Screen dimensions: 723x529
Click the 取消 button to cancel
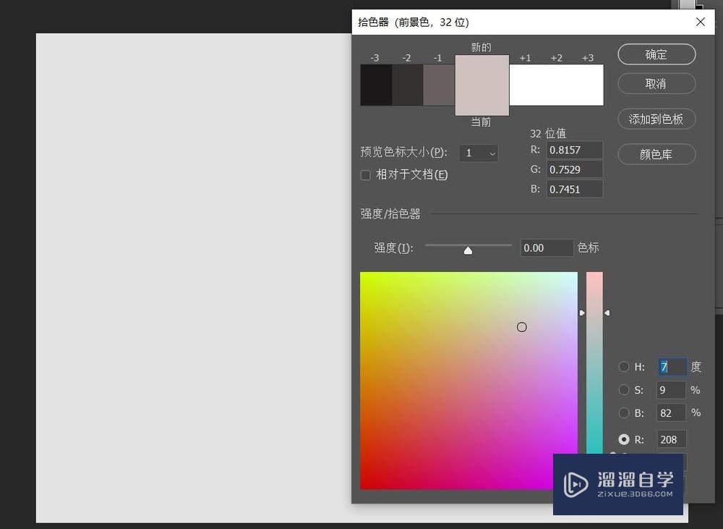point(656,83)
